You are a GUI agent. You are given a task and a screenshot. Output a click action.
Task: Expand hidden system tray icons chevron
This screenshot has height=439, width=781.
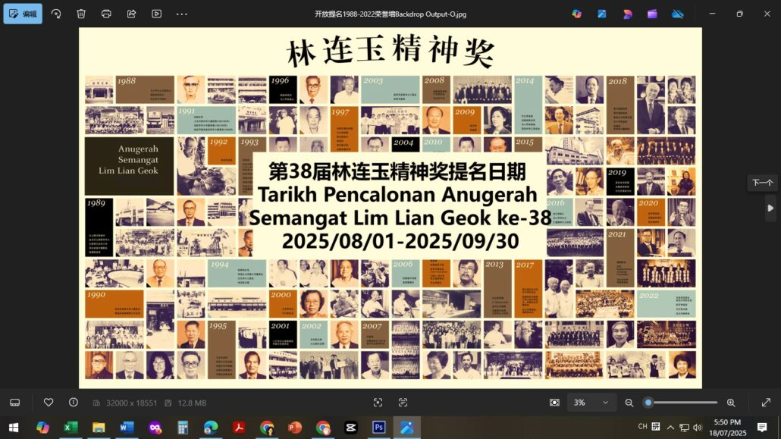pos(670,428)
